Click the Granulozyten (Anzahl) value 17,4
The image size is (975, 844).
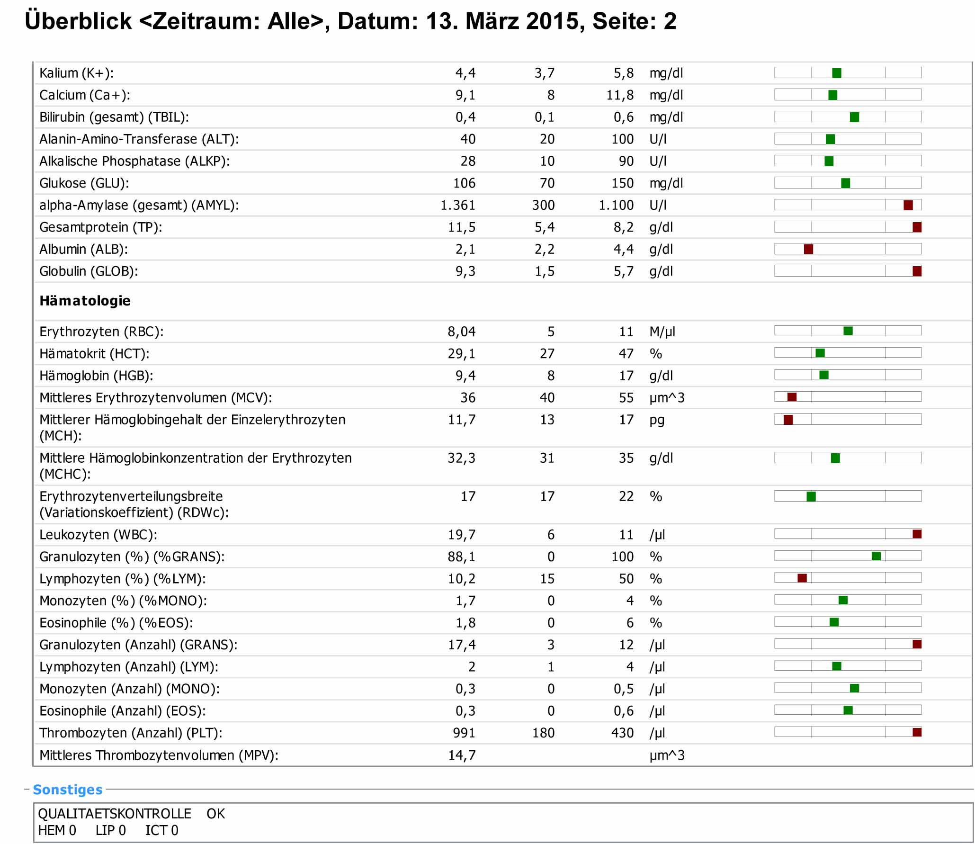(462, 645)
